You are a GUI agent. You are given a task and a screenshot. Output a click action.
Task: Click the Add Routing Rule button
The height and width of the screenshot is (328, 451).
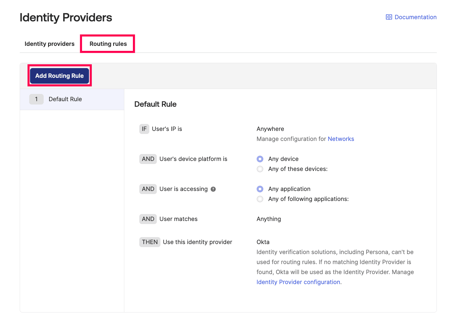point(59,75)
